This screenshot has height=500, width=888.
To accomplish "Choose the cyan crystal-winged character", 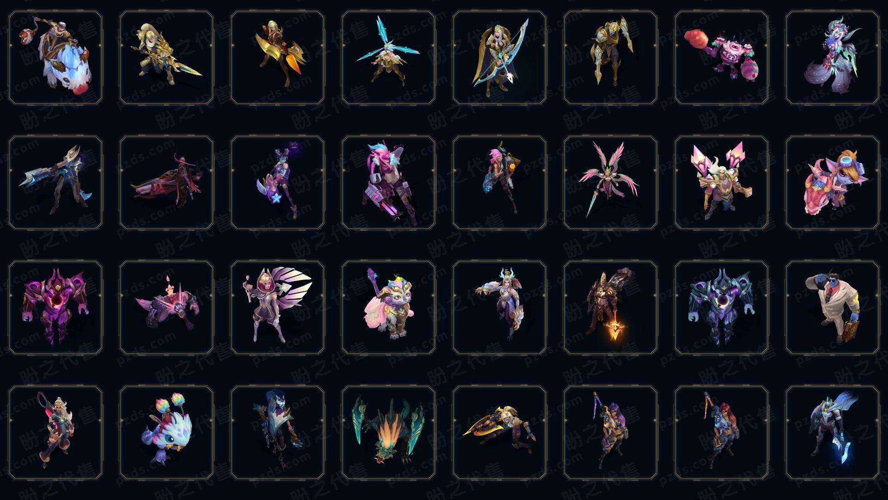I will [388, 58].
